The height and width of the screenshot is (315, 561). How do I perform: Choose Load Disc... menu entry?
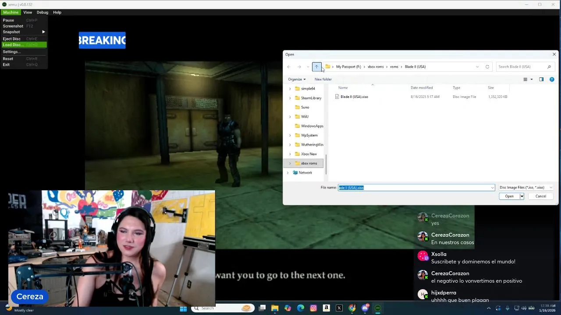point(24,45)
